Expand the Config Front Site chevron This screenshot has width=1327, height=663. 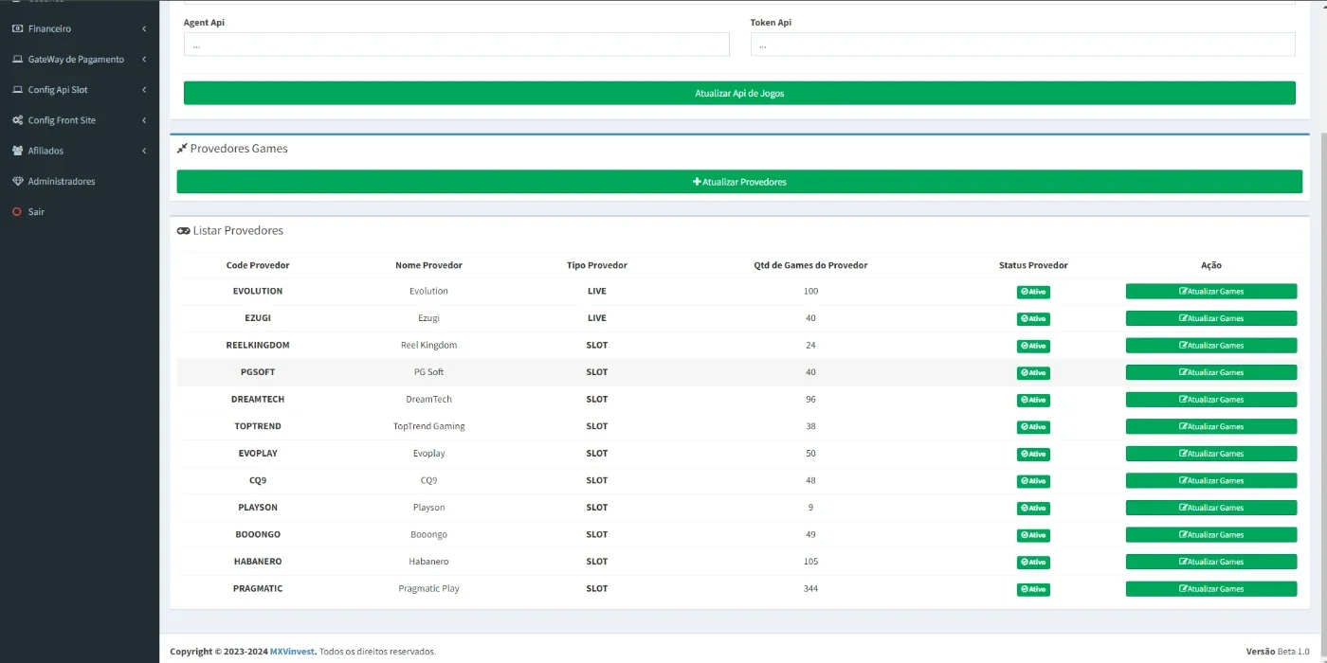[144, 120]
